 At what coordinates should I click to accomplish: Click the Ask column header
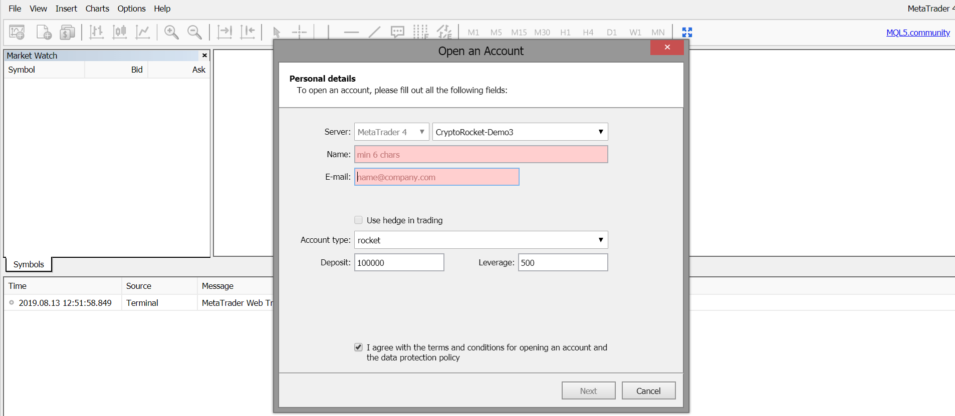(179, 70)
